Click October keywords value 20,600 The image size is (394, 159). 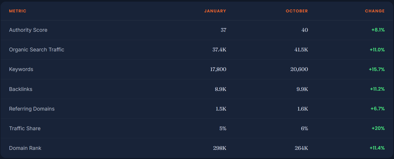299,69
